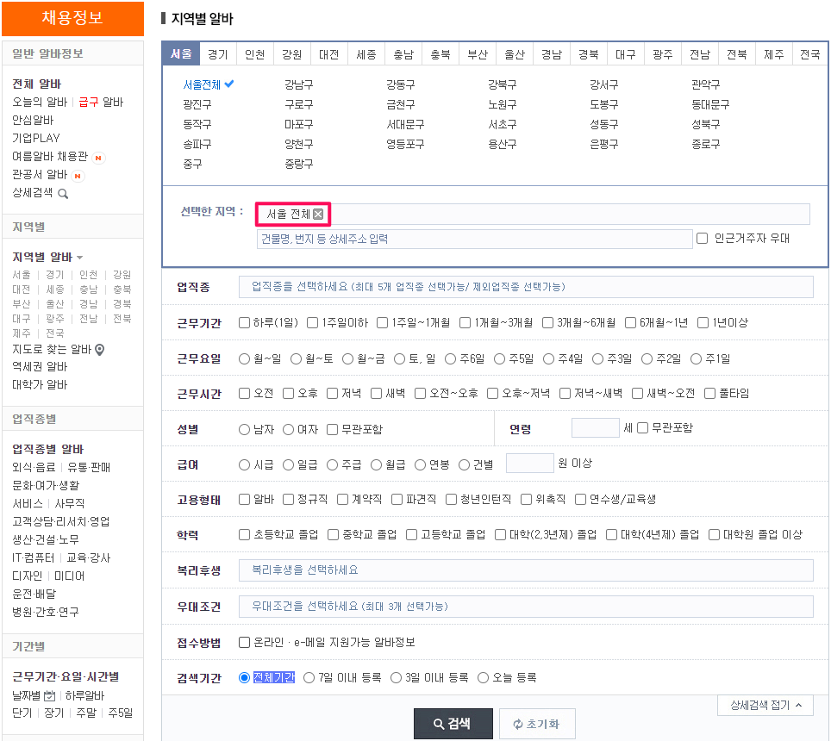Check the 인근거주자 우대 checkbox
Screen dimensions: 831x741
click(x=703, y=239)
